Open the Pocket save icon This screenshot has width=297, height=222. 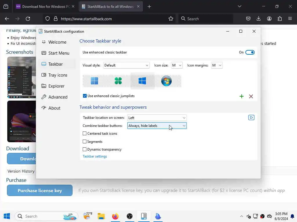click(248, 19)
